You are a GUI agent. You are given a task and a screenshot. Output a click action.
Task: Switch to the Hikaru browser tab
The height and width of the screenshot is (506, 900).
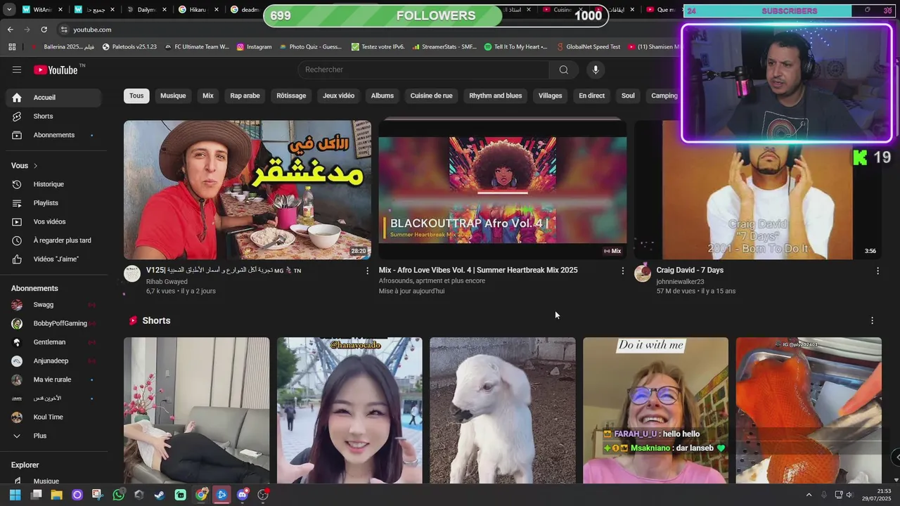pyautogui.click(x=197, y=10)
